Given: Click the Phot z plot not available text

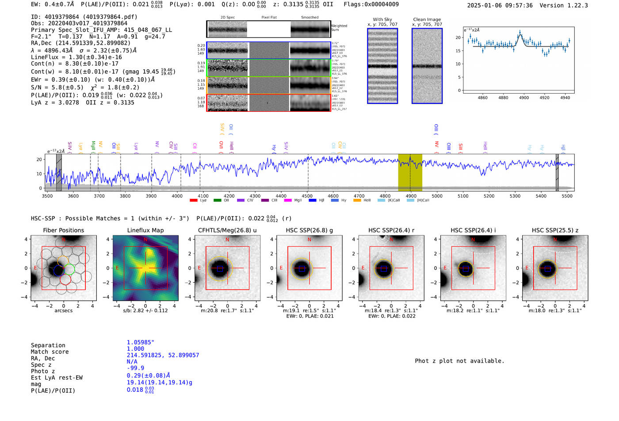Looking at the screenshot, I should coord(460,361).
